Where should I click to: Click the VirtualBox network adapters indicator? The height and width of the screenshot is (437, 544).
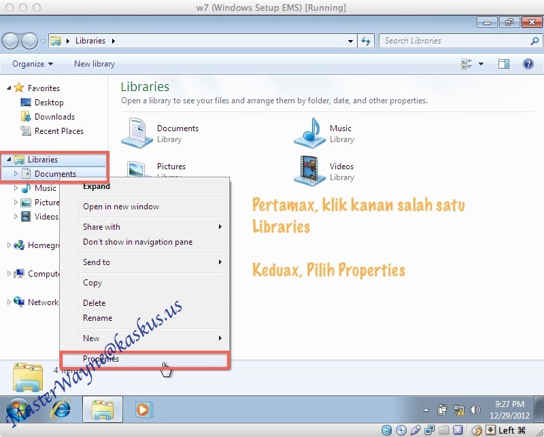[430, 430]
